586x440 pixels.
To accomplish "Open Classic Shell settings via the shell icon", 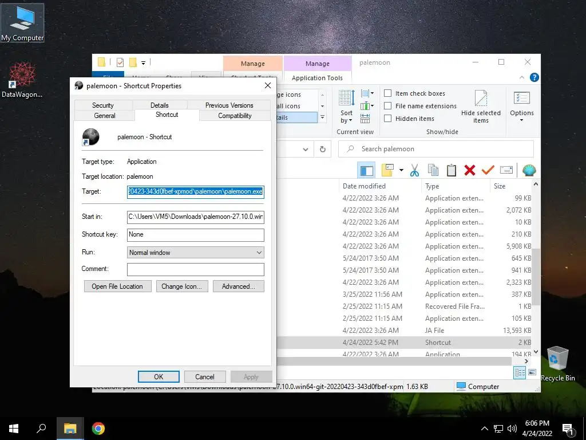I will coord(529,170).
